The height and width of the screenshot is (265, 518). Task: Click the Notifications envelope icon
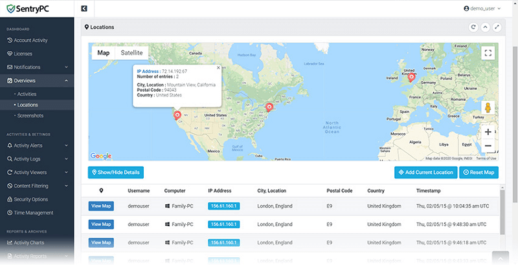pyautogui.click(x=10, y=67)
